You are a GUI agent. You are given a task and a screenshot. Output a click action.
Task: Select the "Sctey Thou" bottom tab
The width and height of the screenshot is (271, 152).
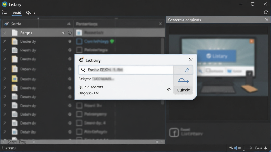pyautogui.click(x=17, y=142)
